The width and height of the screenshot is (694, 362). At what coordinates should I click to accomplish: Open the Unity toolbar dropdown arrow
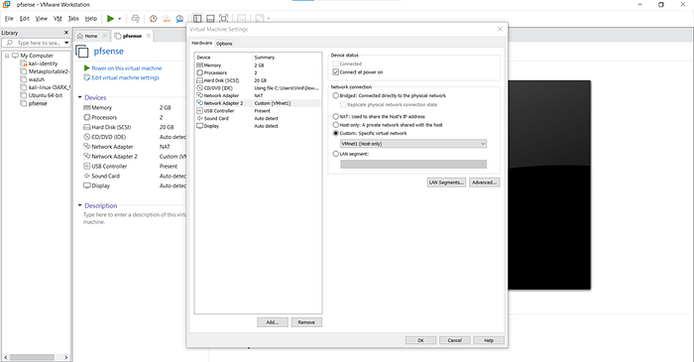269,19
